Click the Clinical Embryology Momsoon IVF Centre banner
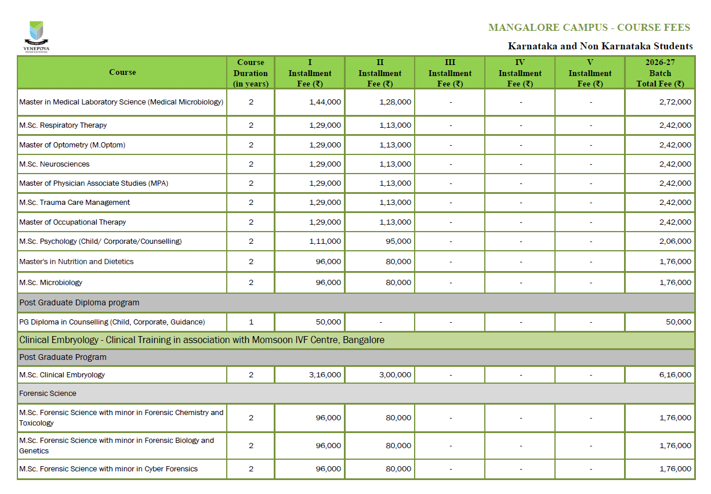The image size is (711, 494). click(x=202, y=340)
